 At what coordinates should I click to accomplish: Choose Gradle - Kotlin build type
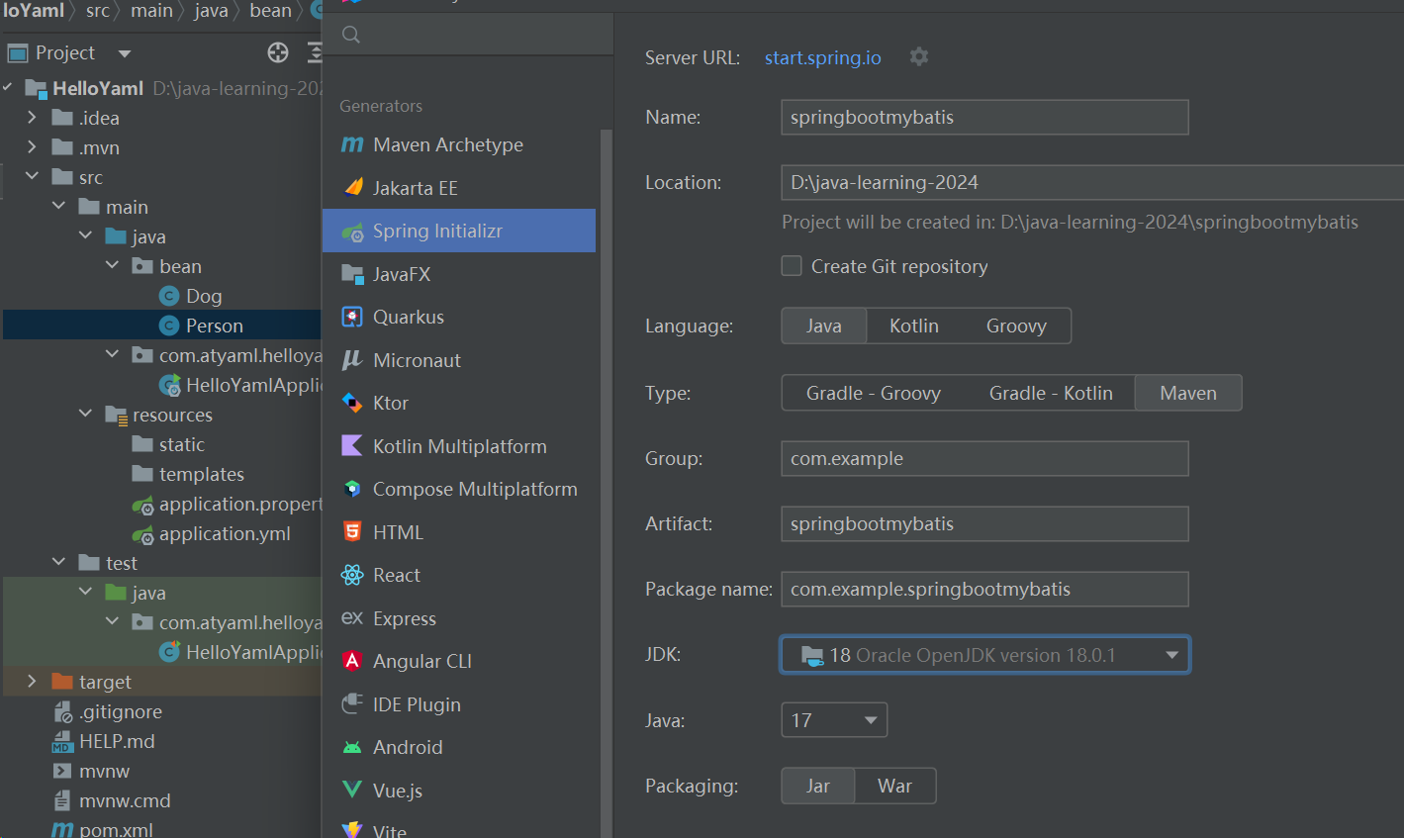point(1051,393)
